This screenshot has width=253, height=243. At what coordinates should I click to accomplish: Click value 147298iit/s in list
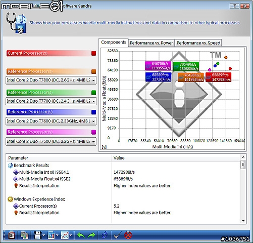[124, 172]
